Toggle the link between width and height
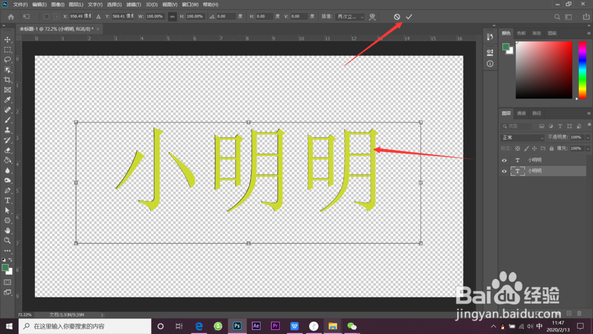 pyautogui.click(x=172, y=16)
